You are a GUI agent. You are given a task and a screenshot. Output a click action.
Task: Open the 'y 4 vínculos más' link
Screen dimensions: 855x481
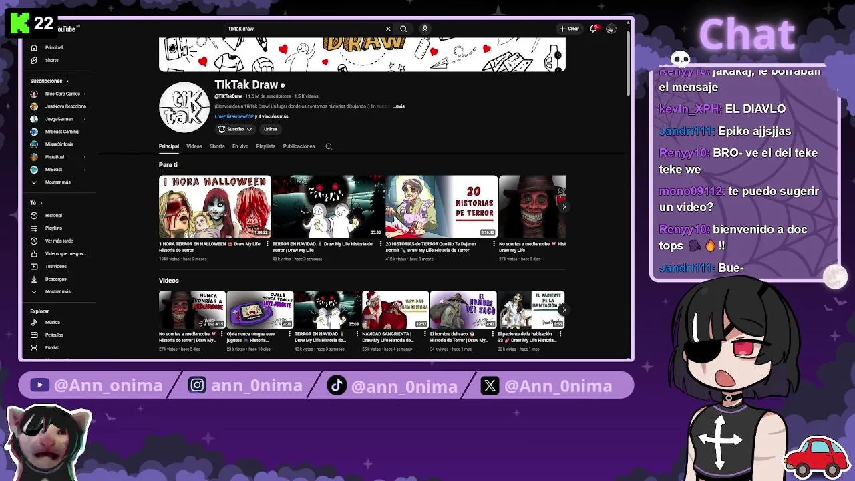point(272,116)
